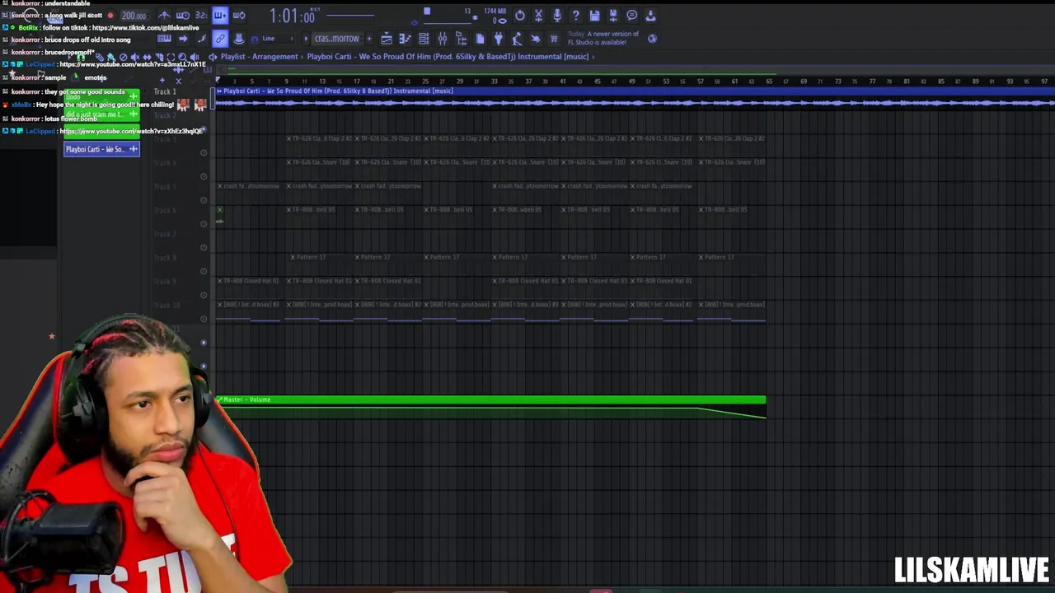Open the plugin picker plug icon
This screenshot has height=593, width=1055.
499,39
